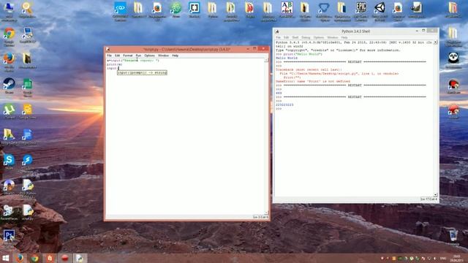Click the scroll-up arrow in script editor scrollbar
The height and width of the screenshot is (263, 468).
tap(266, 60)
